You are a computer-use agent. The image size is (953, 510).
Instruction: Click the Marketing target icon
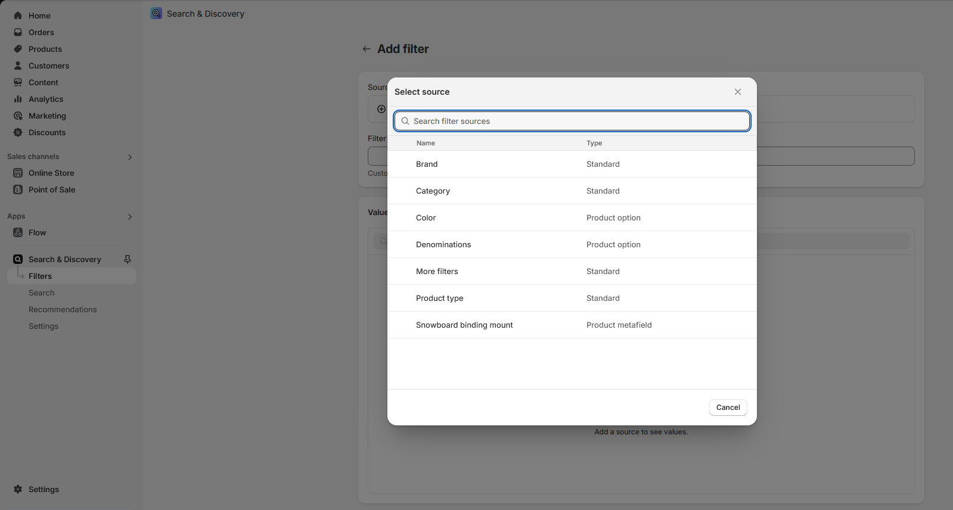pyautogui.click(x=18, y=116)
